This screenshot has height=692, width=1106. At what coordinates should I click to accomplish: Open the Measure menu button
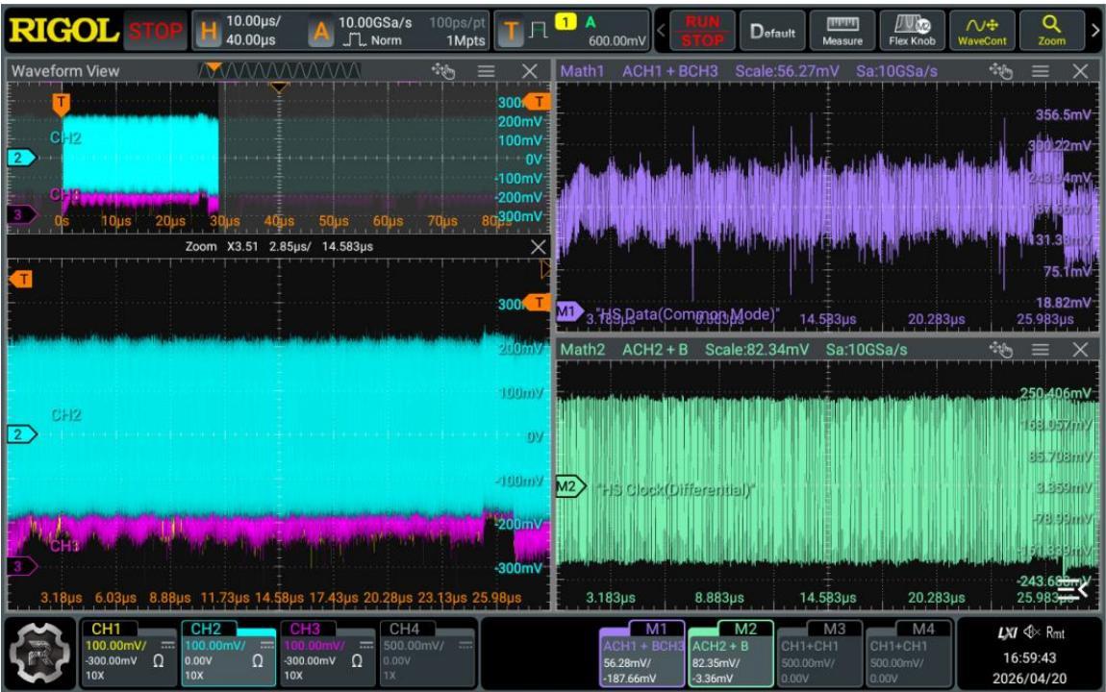coord(842,31)
